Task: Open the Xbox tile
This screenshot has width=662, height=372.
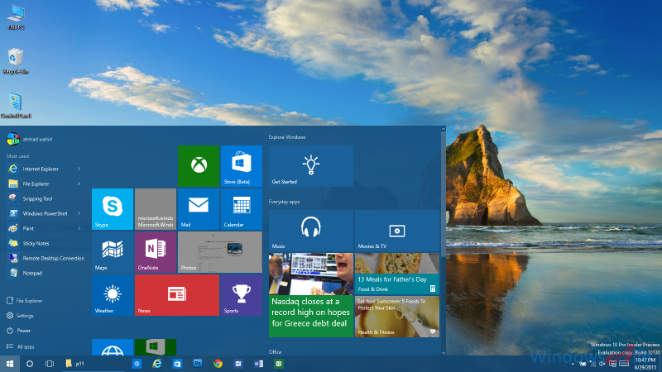Action: click(199, 165)
